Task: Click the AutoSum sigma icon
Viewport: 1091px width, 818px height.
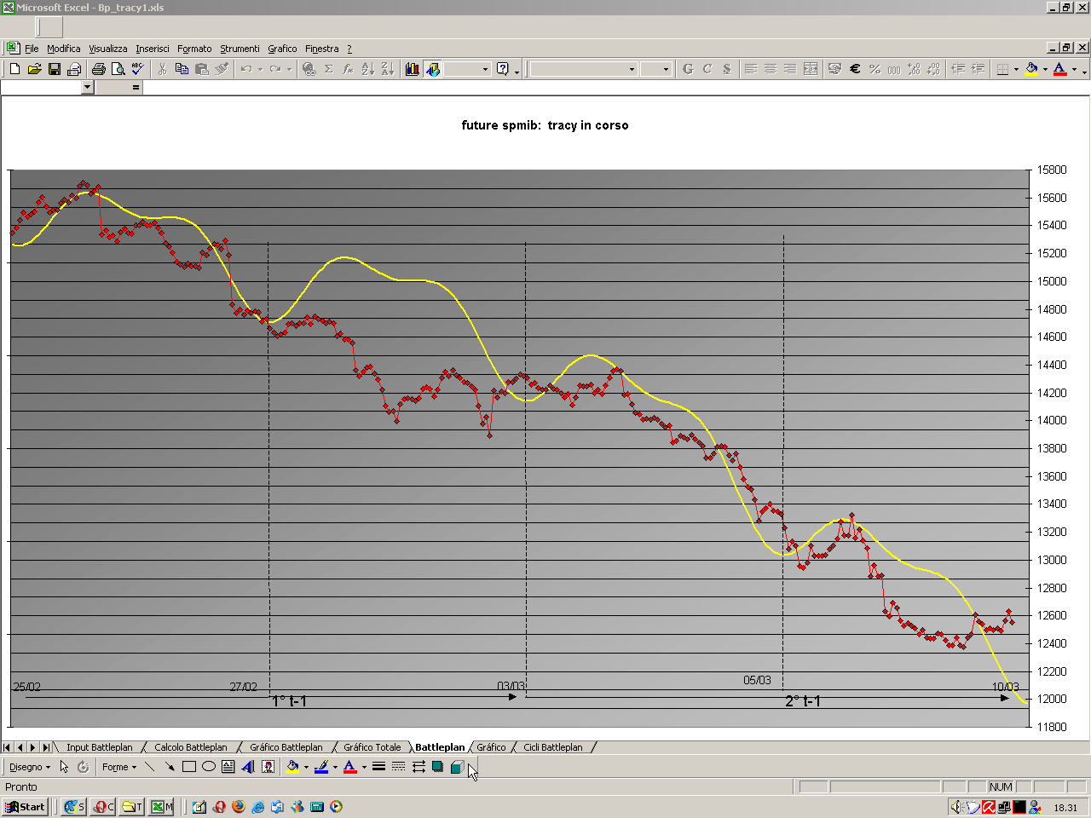Action: pyautogui.click(x=328, y=69)
